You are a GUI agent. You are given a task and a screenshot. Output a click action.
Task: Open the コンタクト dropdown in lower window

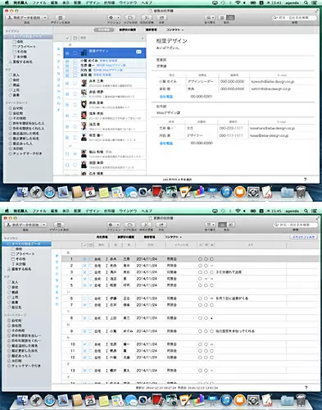click(173, 237)
